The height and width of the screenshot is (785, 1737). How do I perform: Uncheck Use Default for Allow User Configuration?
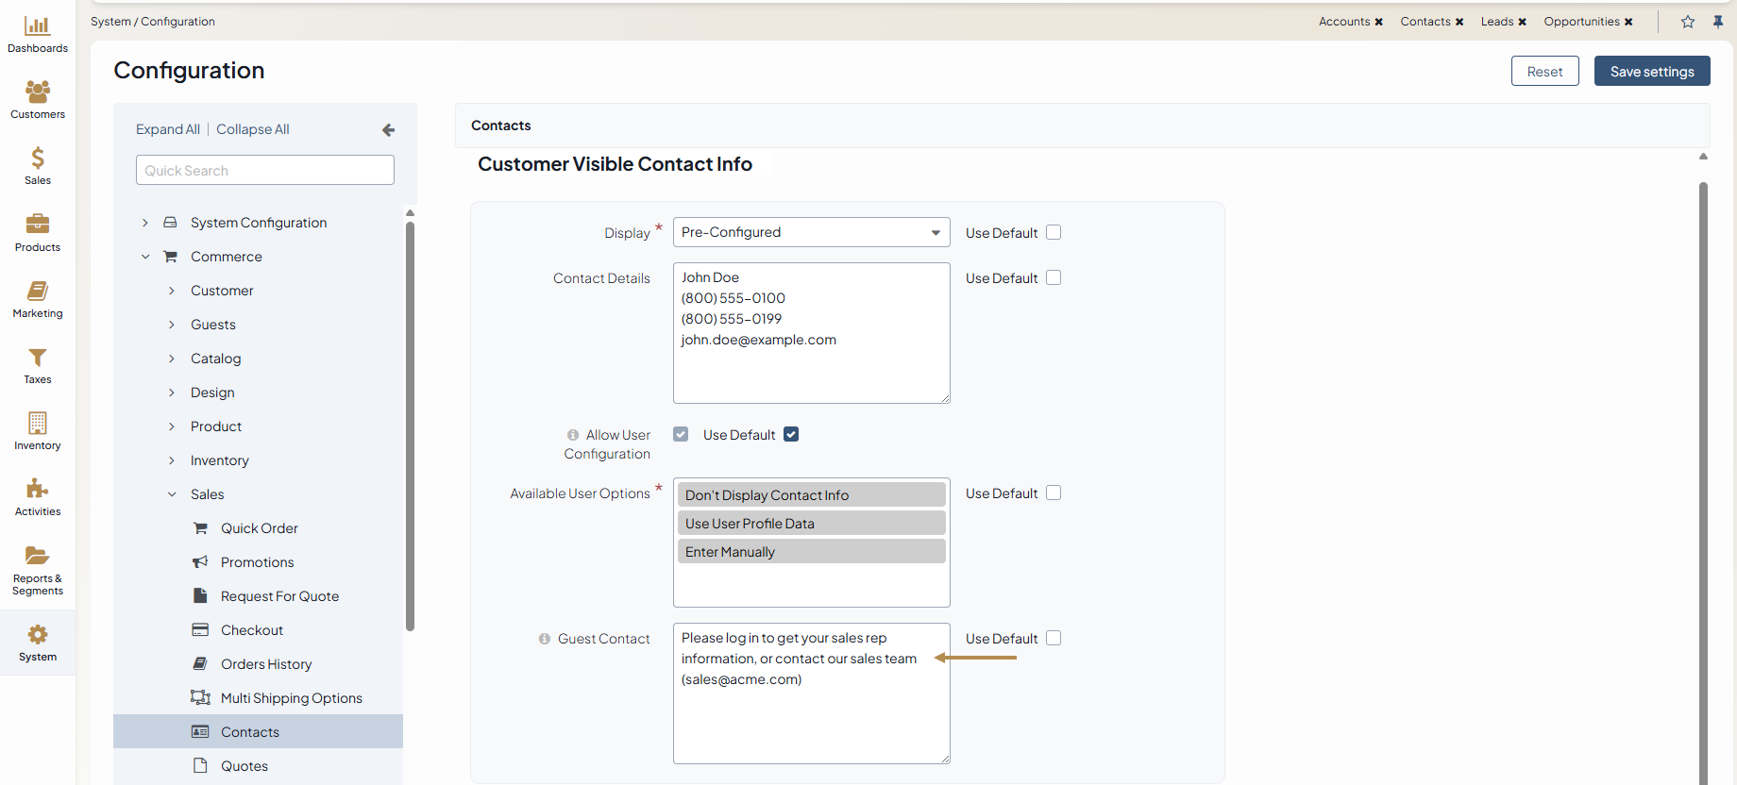click(791, 434)
